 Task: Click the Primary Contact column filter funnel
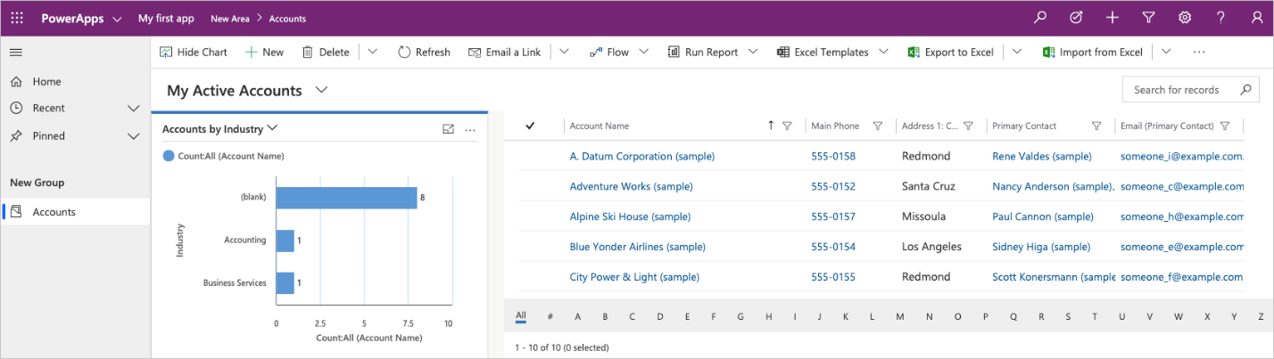1096,126
